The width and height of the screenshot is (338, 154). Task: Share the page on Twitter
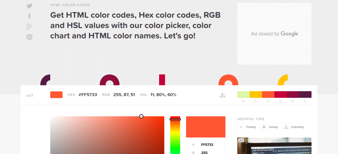[29, 6]
